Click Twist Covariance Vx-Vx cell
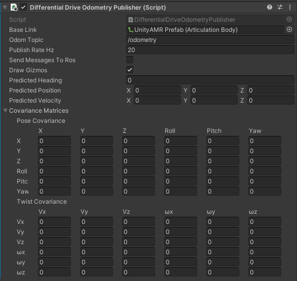Viewport: 297px width, 281px height. pyautogui.click(x=54, y=222)
